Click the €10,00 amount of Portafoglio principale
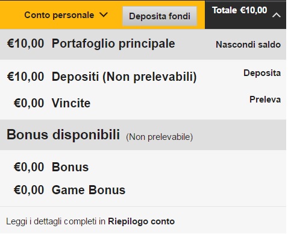The height and width of the screenshot is (234, 288). click(25, 43)
